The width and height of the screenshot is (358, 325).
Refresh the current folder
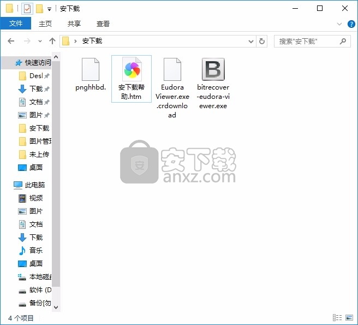[262, 42]
